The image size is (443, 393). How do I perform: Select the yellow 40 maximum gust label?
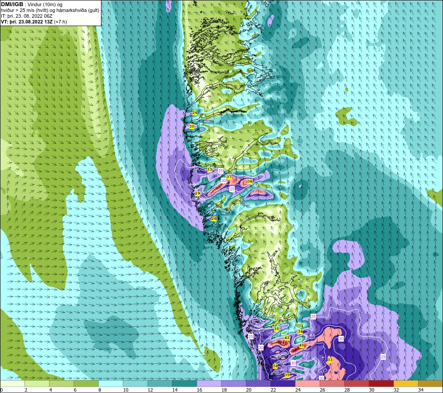pyautogui.click(x=301, y=345)
